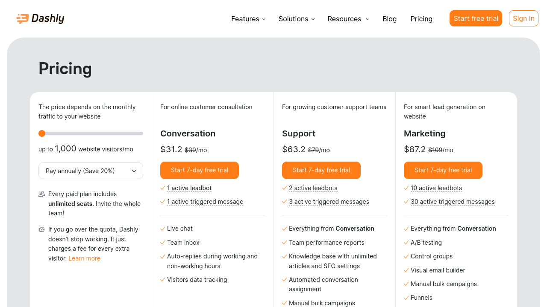Click the Marketing plan title
The width and height of the screenshot is (547, 307).
click(425, 133)
